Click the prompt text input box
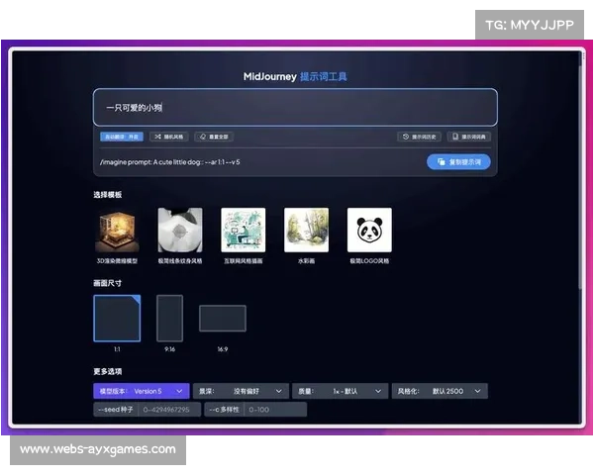Viewport: 594px width, 475px height. point(295,108)
